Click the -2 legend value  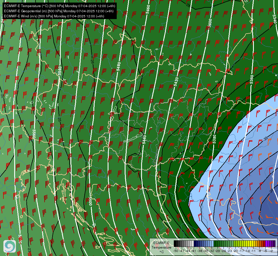(x=271, y=251)
